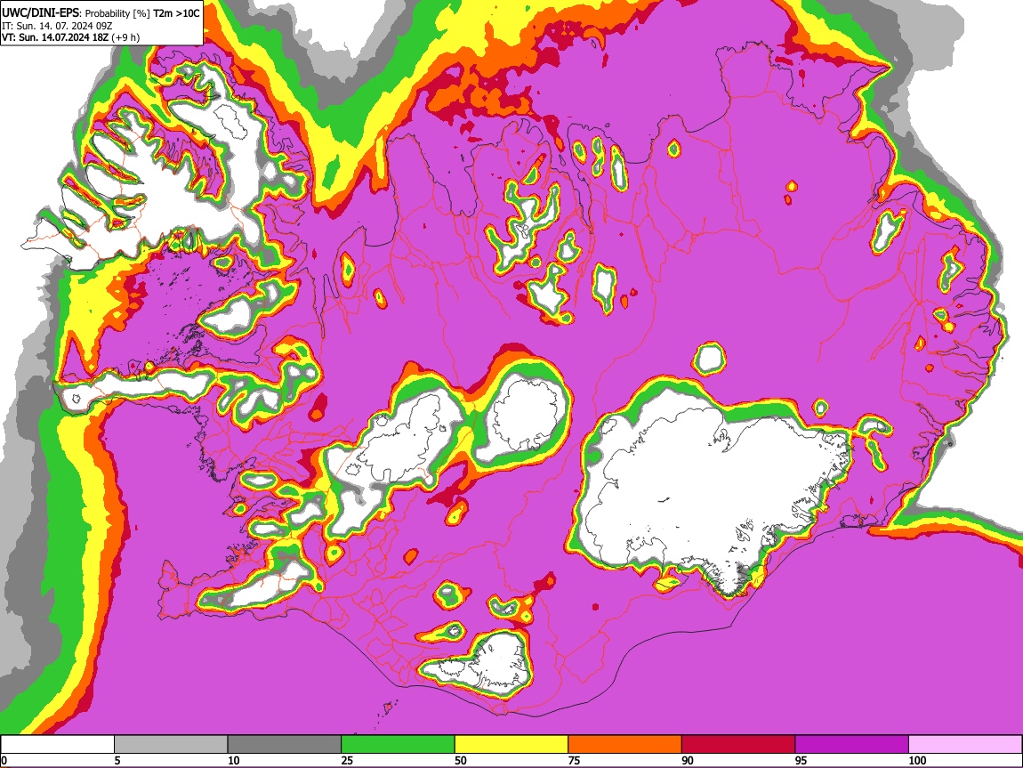Click the legend value '100'
Image resolution: width=1023 pixels, height=768 pixels.
(917, 760)
